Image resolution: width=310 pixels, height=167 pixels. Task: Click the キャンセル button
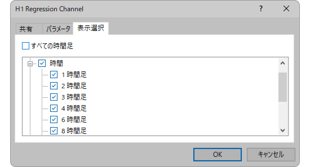pos(271,154)
